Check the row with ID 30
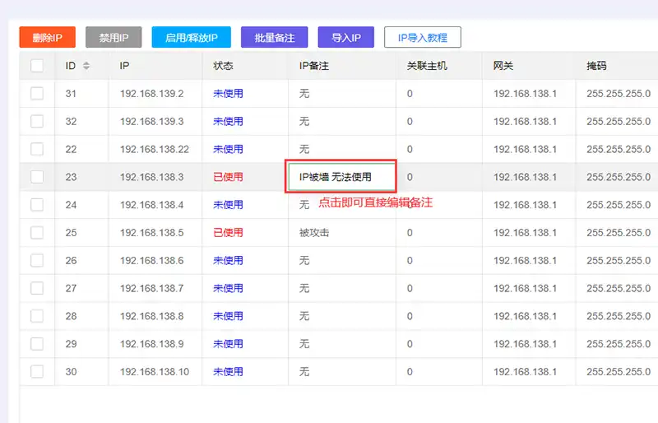 (37, 371)
